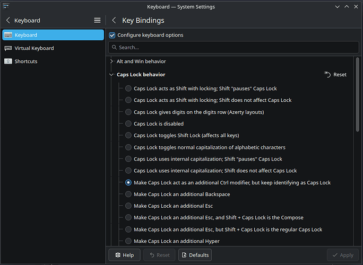The image size is (363, 265).
Task: Click the Keyboard icon in the sidebar
Action: click(x=8, y=35)
